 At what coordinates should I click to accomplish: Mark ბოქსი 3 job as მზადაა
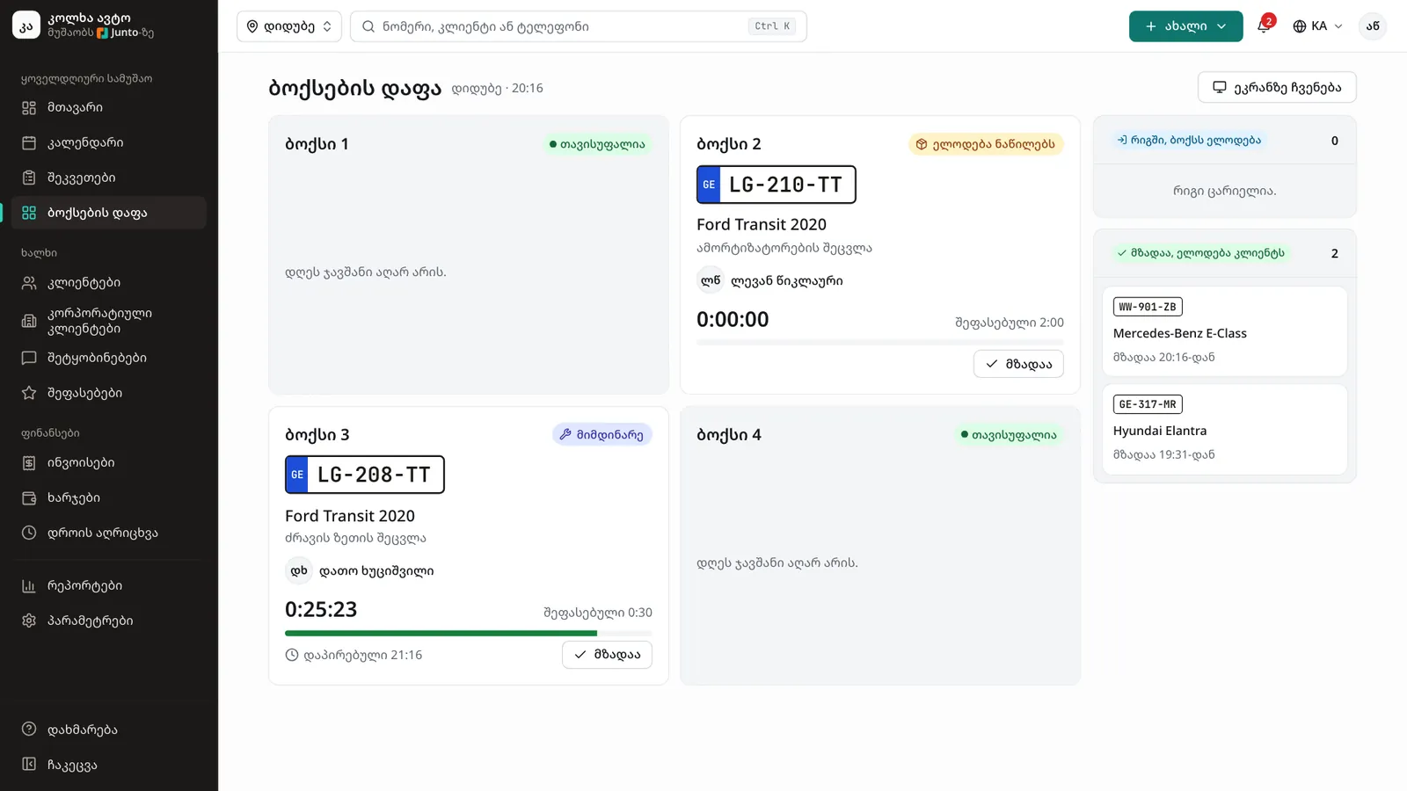pyautogui.click(x=607, y=655)
